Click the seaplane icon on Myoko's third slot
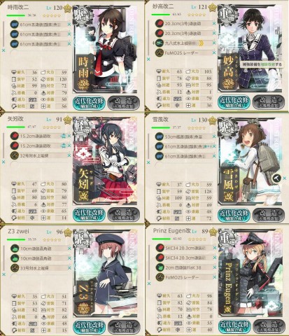This screenshot has height=336, width=289. click(x=160, y=43)
